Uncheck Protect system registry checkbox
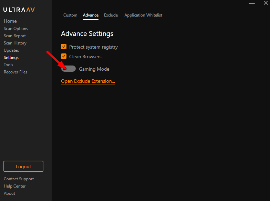 [x=64, y=47]
